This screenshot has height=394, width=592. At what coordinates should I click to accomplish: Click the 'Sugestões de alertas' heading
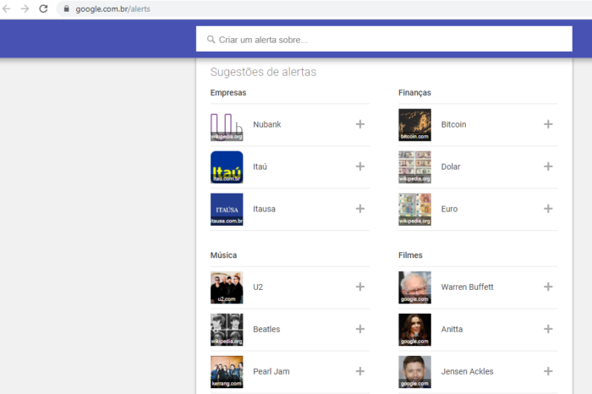click(263, 72)
